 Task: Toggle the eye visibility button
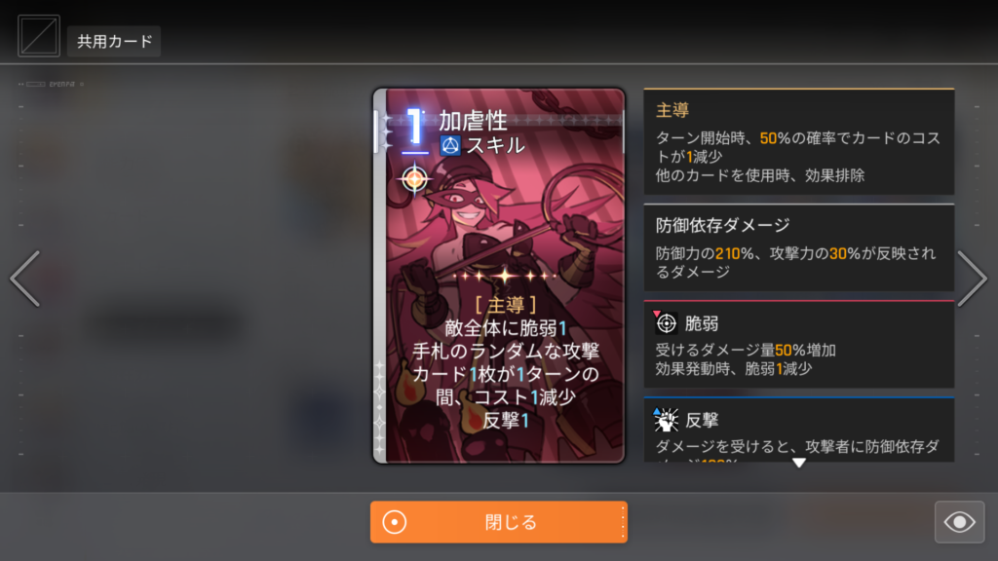tap(959, 522)
